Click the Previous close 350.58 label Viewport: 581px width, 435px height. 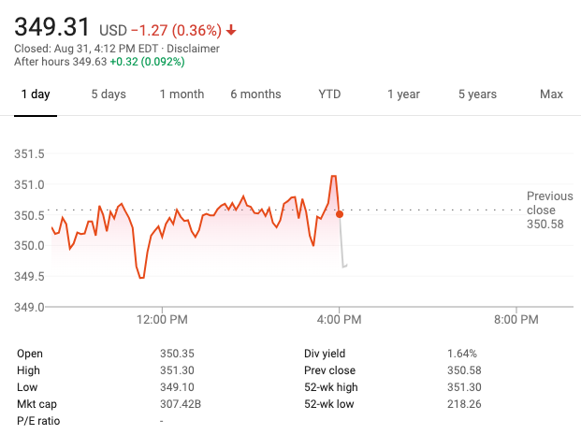548,210
